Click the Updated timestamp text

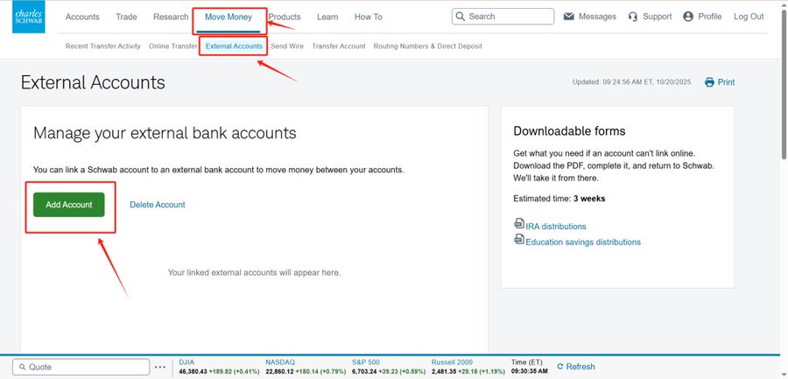click(x=632, y=82)
